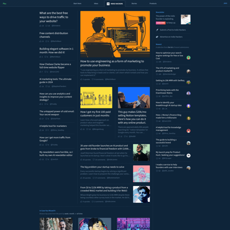Open comments on Free content distribution channels
This screenshot has height=230, width=230.
pyautogui.click(x=47, y=41)
